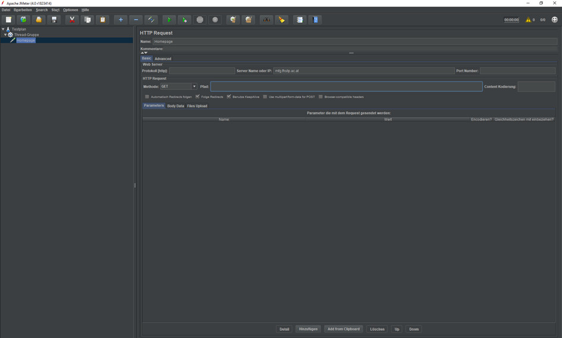
Task: Click the Port Number input field
Action: point(517,71)
